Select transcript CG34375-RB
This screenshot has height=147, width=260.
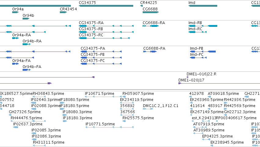tap(106, 32)
